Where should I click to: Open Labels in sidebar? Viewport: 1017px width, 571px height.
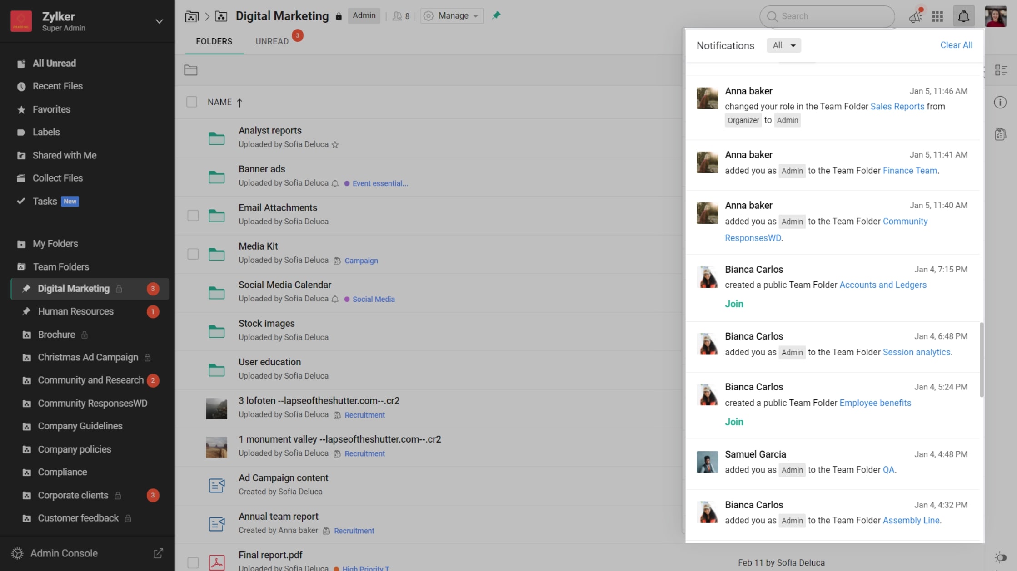click(x=46, y=132)
